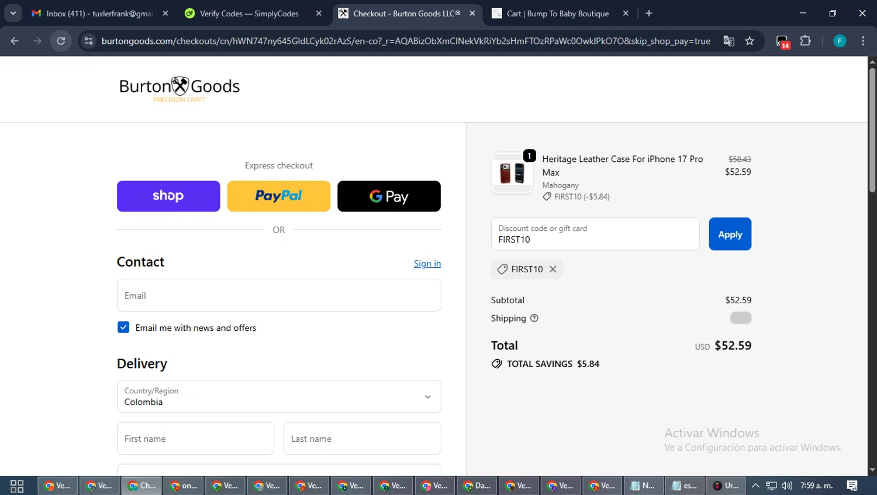The height and width of the screenshot is (495, 877).
Task: Expand the Country/Region dropdown showing Colombia
Action: pyautogui.click(x=279, y=396)
